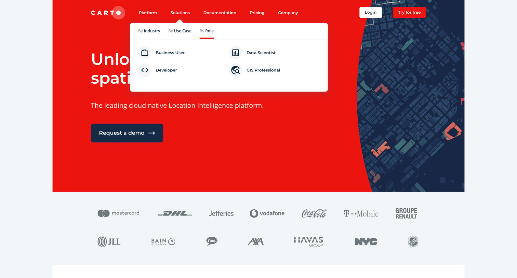This screenshot has height=278, width=517.
Task: Click the JLL logo
Action: tap(109, 242)
